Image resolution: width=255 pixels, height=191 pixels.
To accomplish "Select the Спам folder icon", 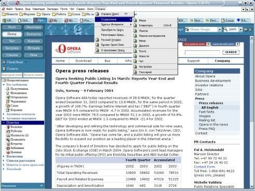I will click(x=8, y=105).
